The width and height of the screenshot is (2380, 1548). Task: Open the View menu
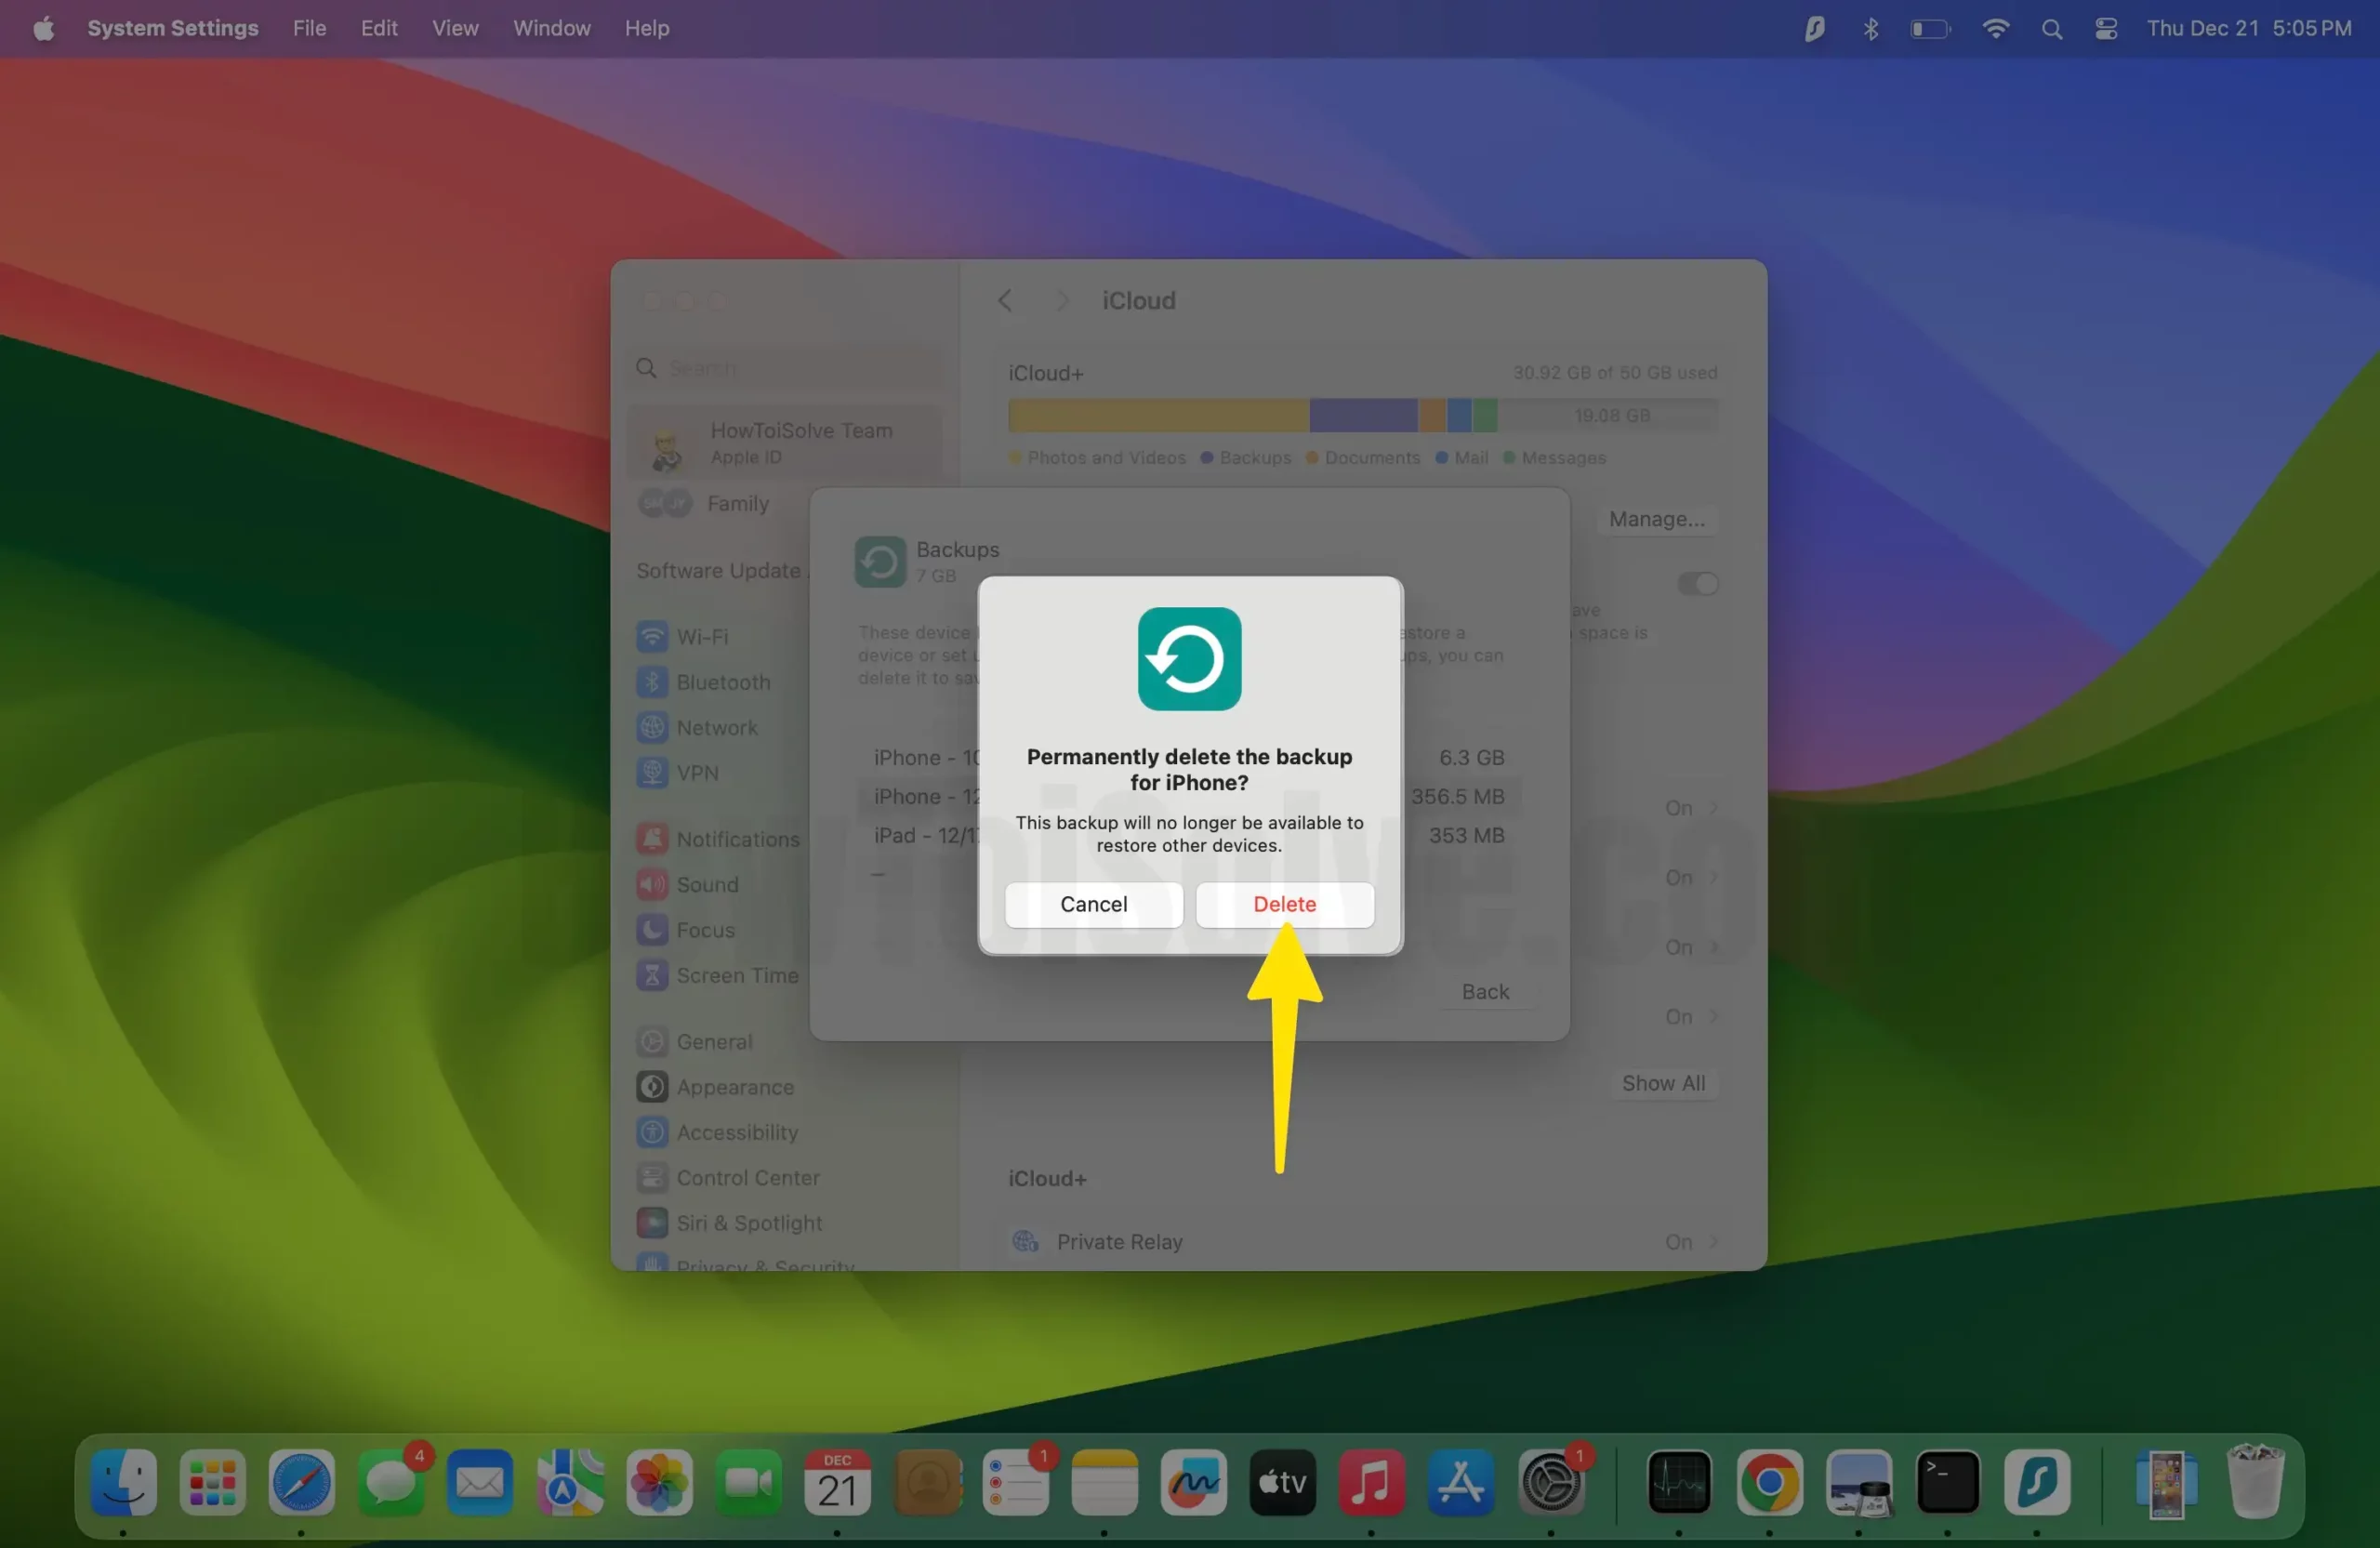pyautogui.click(x=455, y=28)
